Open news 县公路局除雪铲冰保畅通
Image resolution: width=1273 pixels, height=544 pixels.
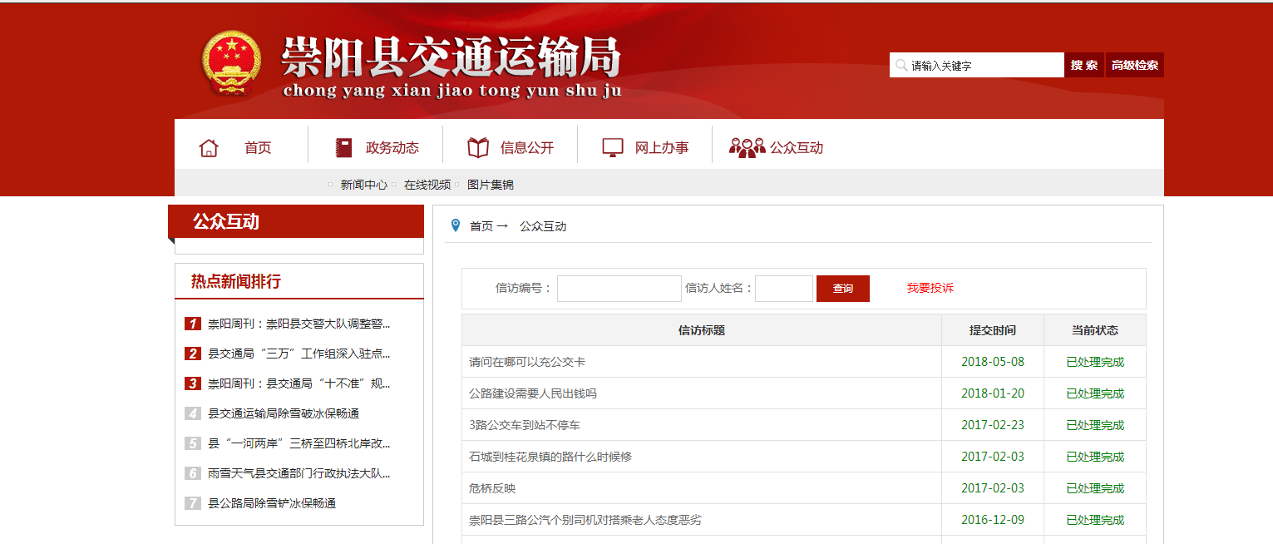pyautogui.click(x=272, y=503)
